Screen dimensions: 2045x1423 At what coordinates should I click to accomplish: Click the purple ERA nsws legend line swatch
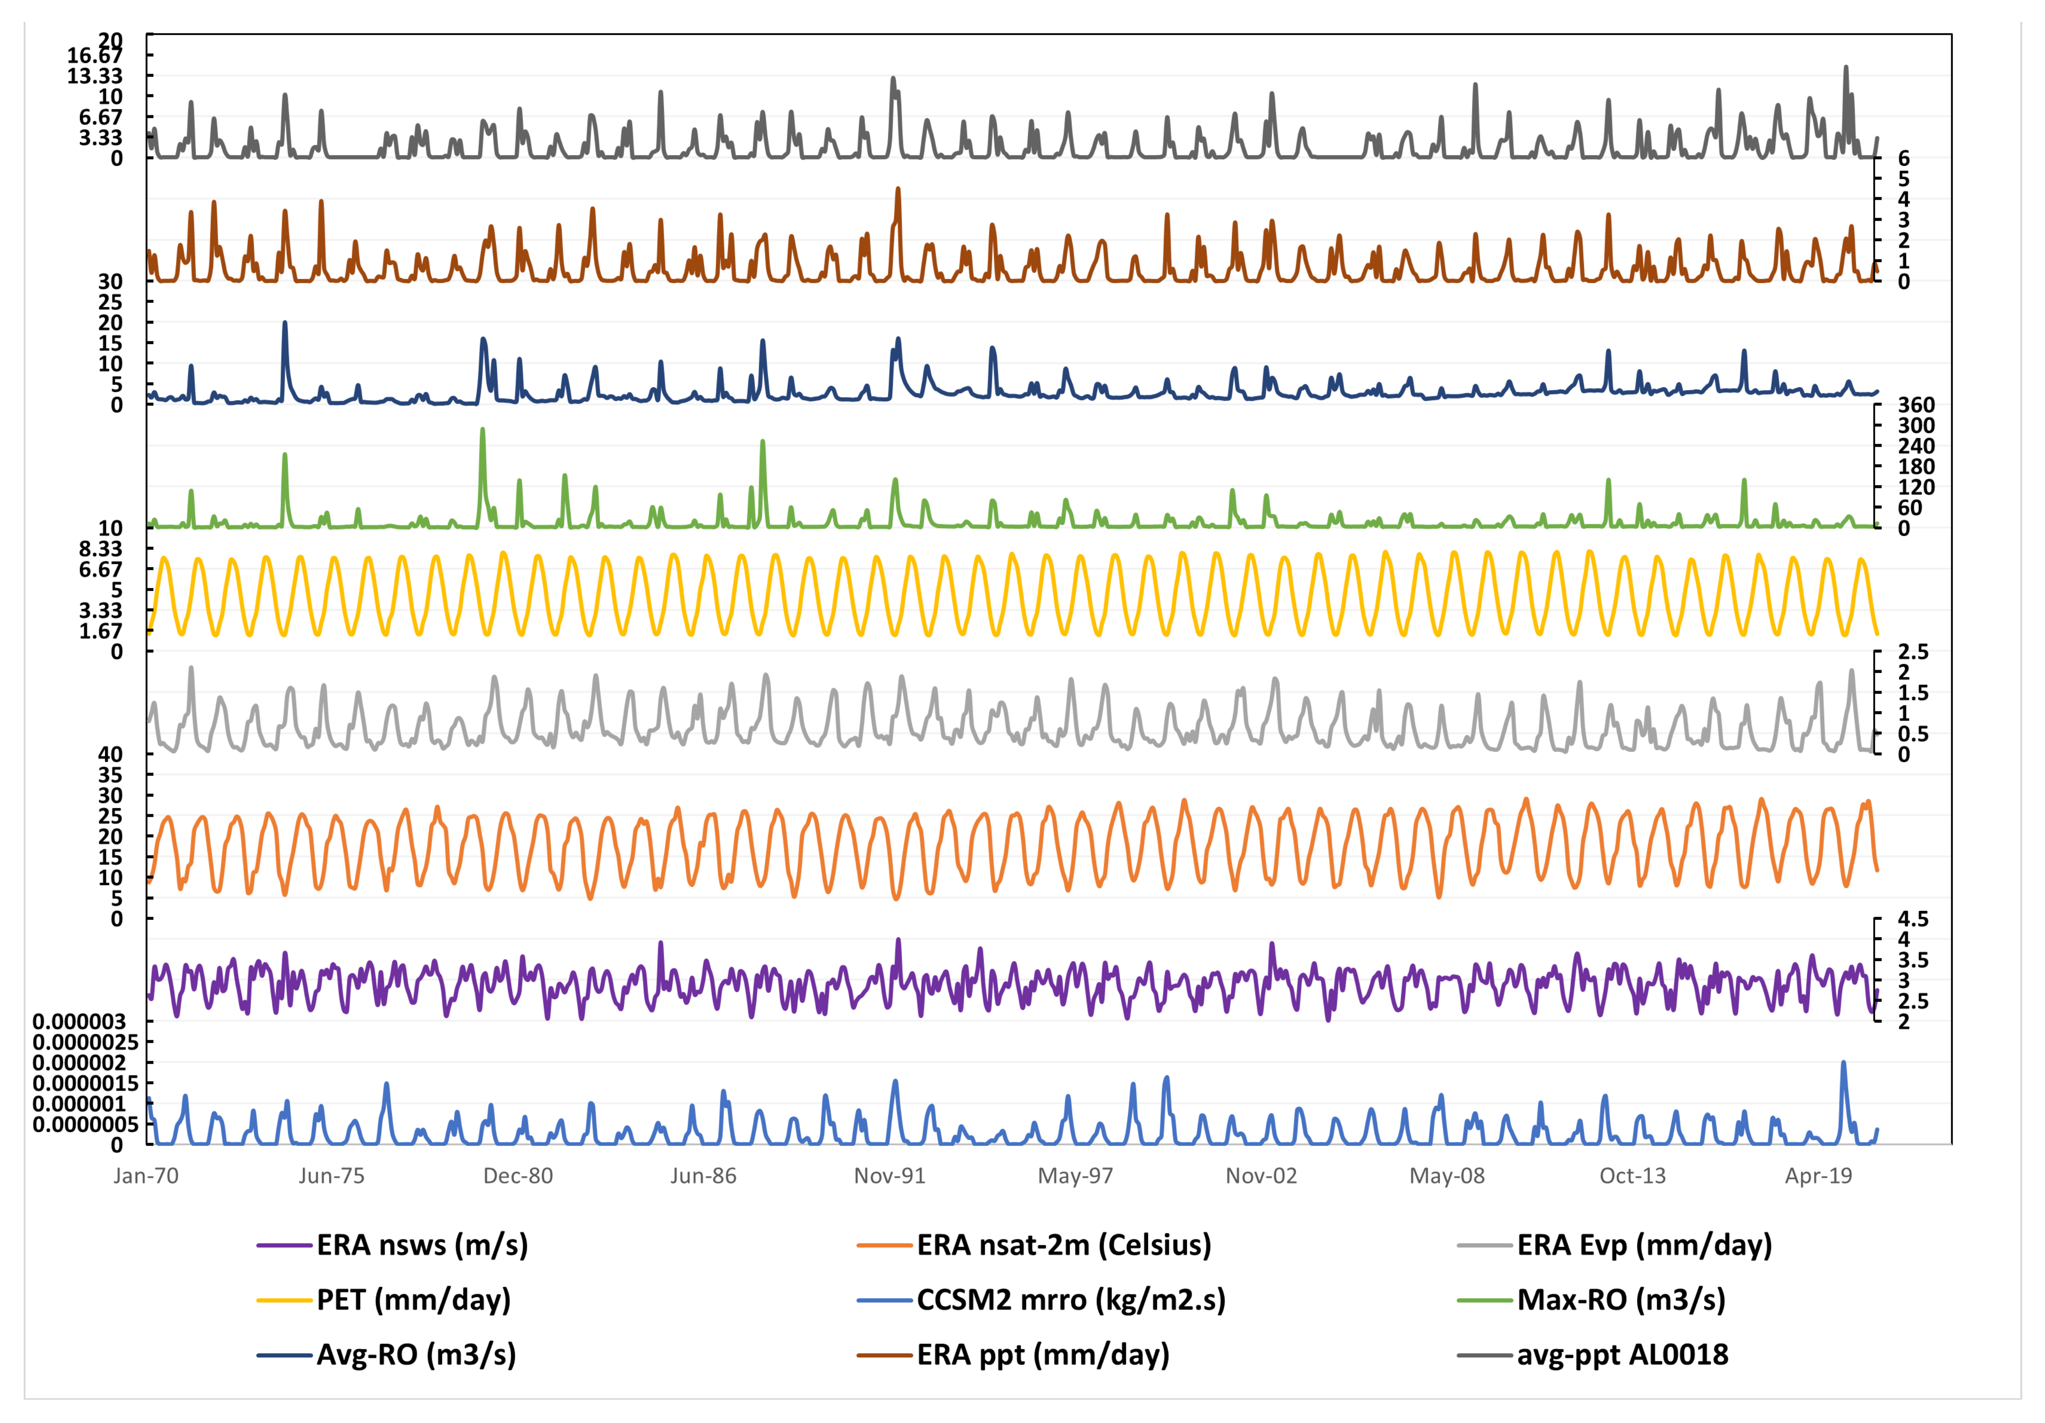pyautogui.click(x=284, y=1245)
